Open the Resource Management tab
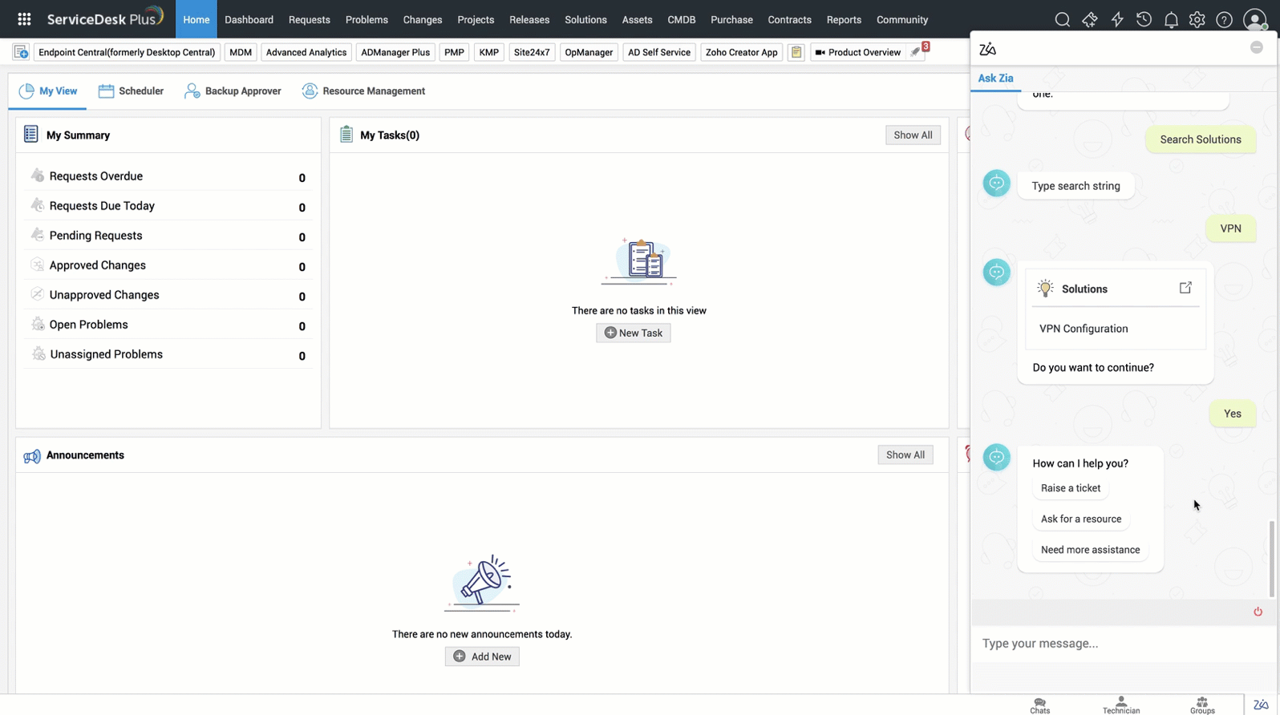 click(x=363, y=91)
